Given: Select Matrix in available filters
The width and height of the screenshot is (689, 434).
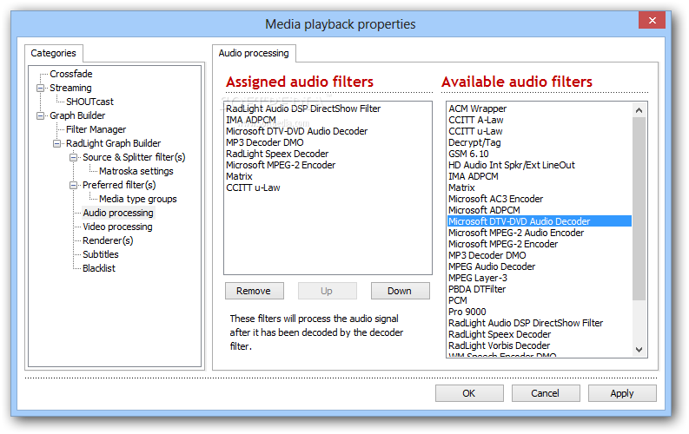Looking at the screenshot, I should tap(540, 187).
